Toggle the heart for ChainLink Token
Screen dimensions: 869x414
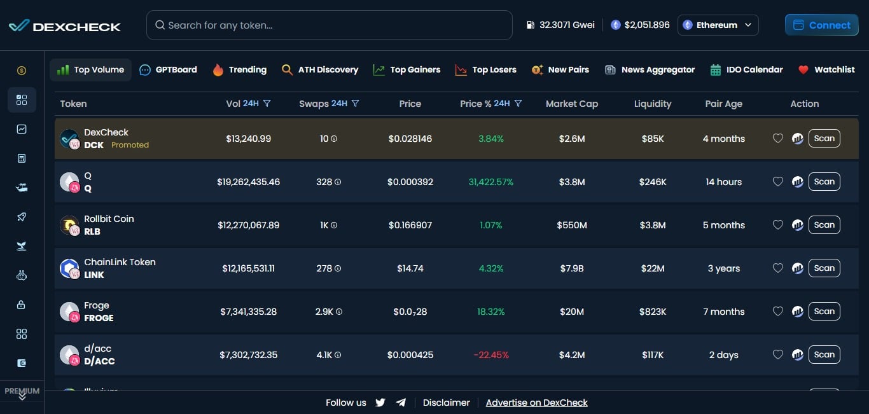pos(777,268)
